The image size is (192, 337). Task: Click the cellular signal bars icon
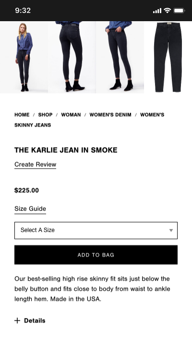pyautogui.click(x=157, y=11)
